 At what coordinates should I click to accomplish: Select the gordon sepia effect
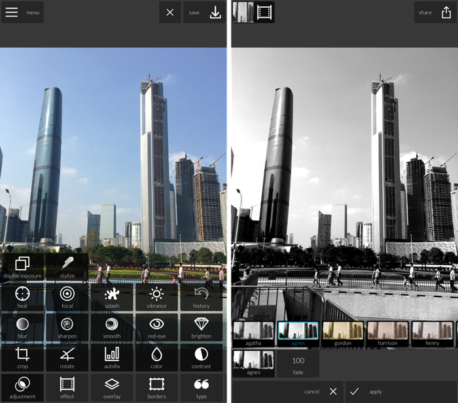click(x=343, y=334)
